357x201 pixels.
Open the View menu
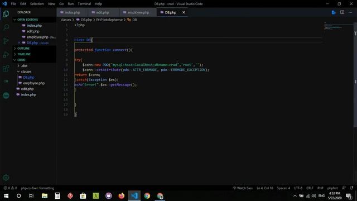coord(51,4)
